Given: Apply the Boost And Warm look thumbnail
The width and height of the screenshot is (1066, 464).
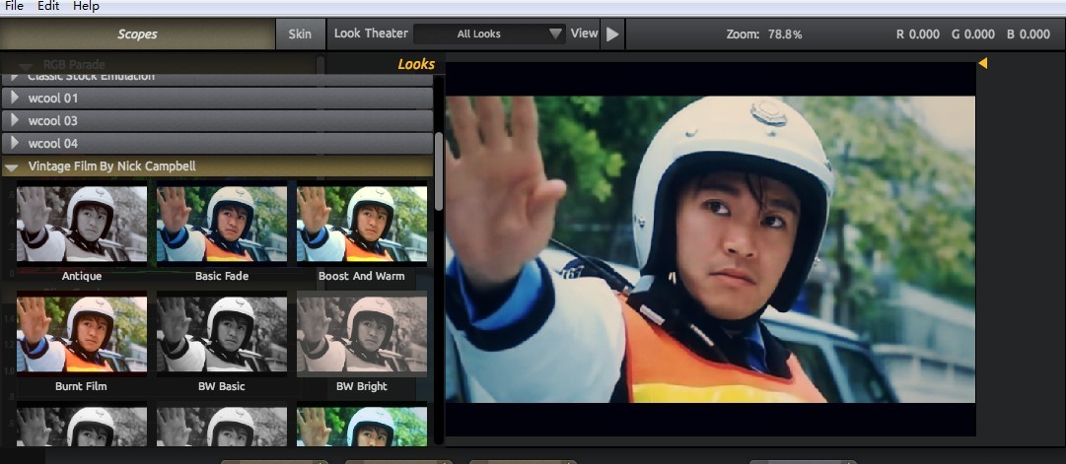Looking at the screenshot, I should (362, 225).
